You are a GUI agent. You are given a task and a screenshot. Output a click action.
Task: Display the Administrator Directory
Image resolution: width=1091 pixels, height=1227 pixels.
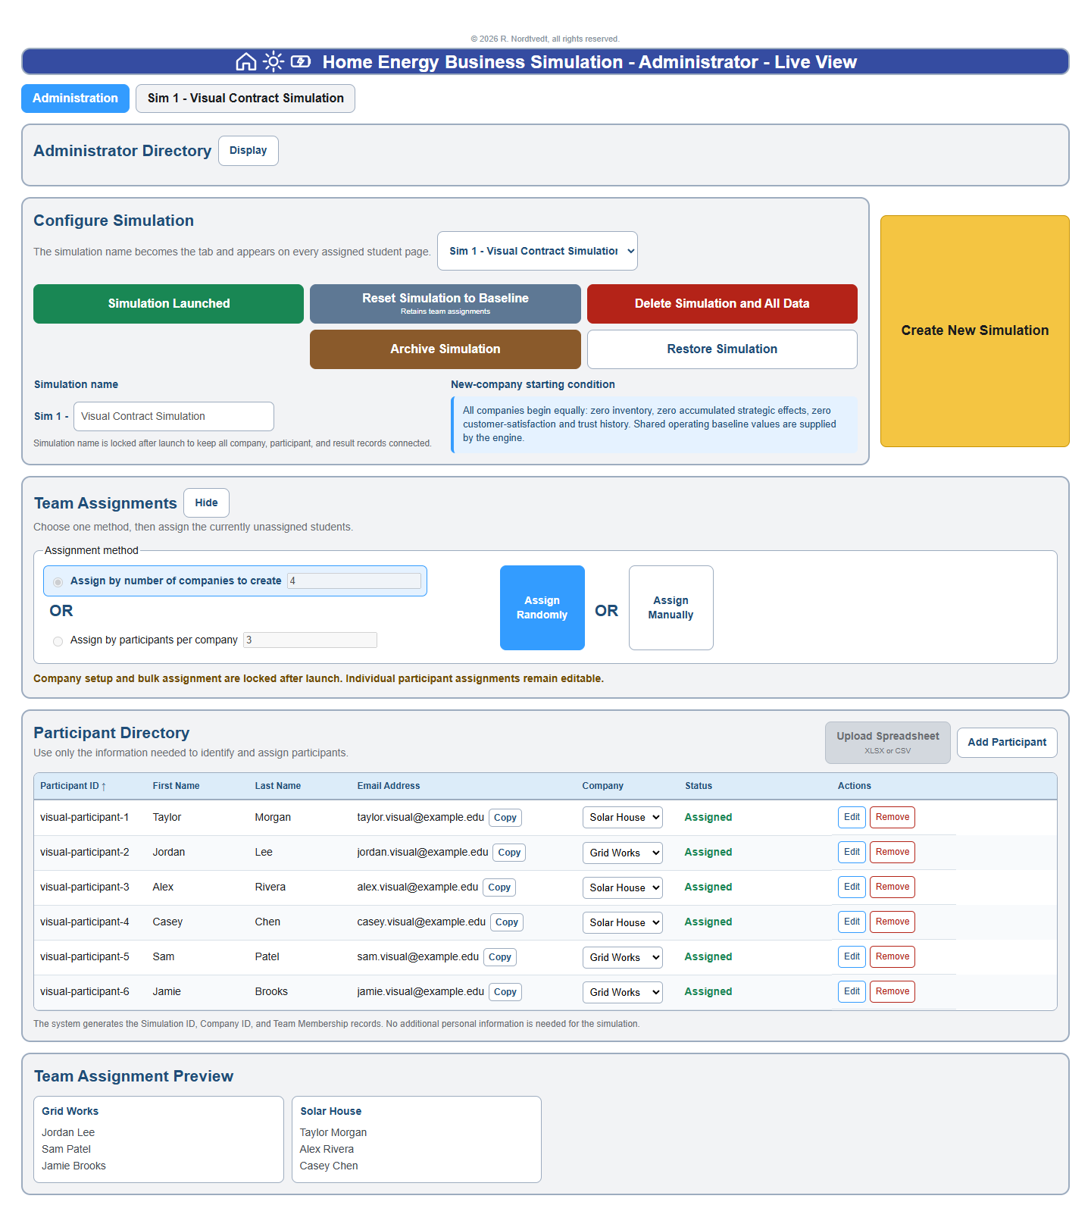pyautogui.click(x=249, y=151)
